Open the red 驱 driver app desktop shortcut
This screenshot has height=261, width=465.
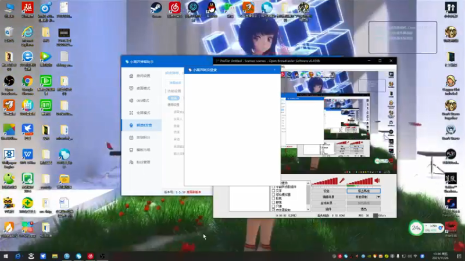pyautogui.click(x=27, y=10)
